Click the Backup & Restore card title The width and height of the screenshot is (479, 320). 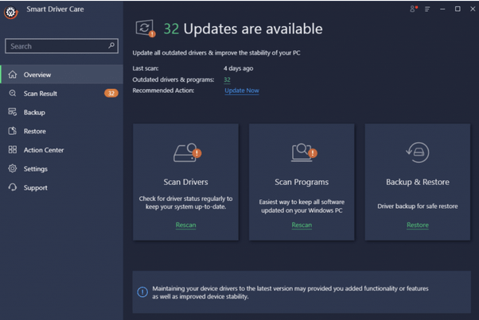(x=418, y=182)
